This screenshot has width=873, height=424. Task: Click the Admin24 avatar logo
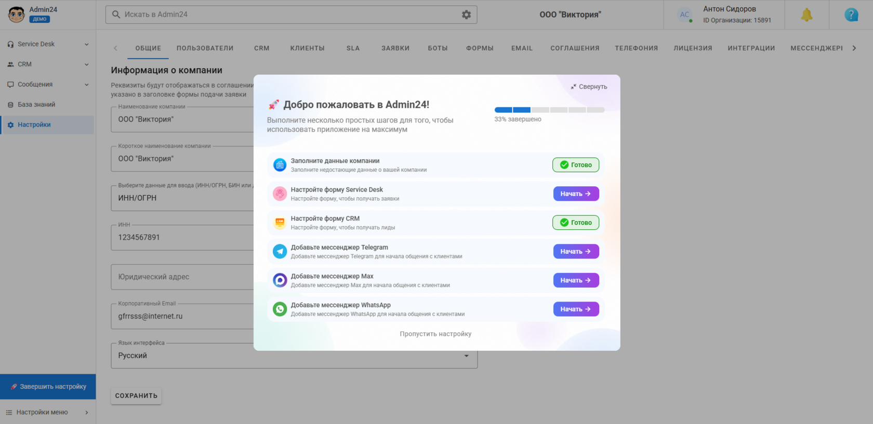click(16, 15)
